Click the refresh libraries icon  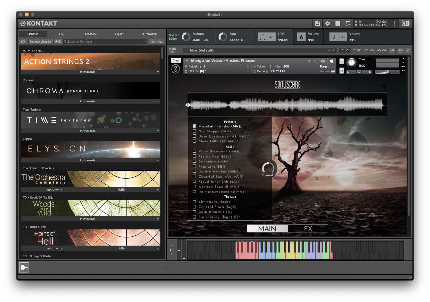(23, 42)
